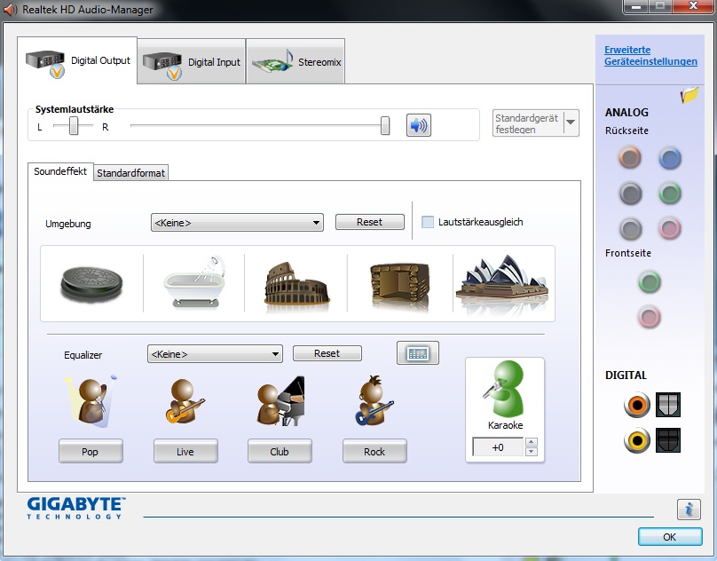The width and height of the screenshot is (717, 561).
Task: Click the Karaoke +0 value field
Action: tap(498, 447)
